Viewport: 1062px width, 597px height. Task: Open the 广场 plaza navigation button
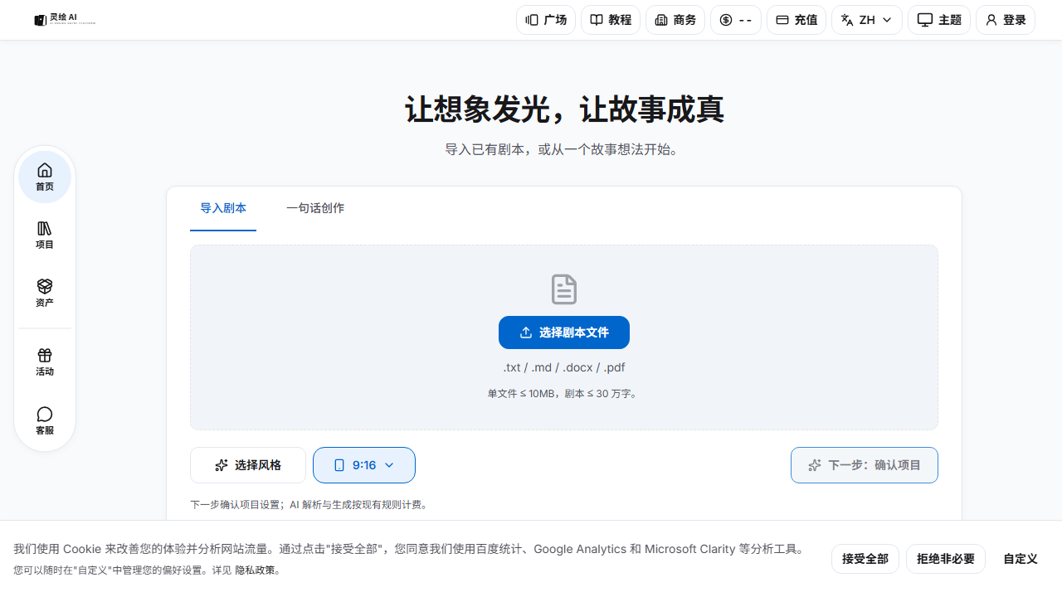(546, 20)
